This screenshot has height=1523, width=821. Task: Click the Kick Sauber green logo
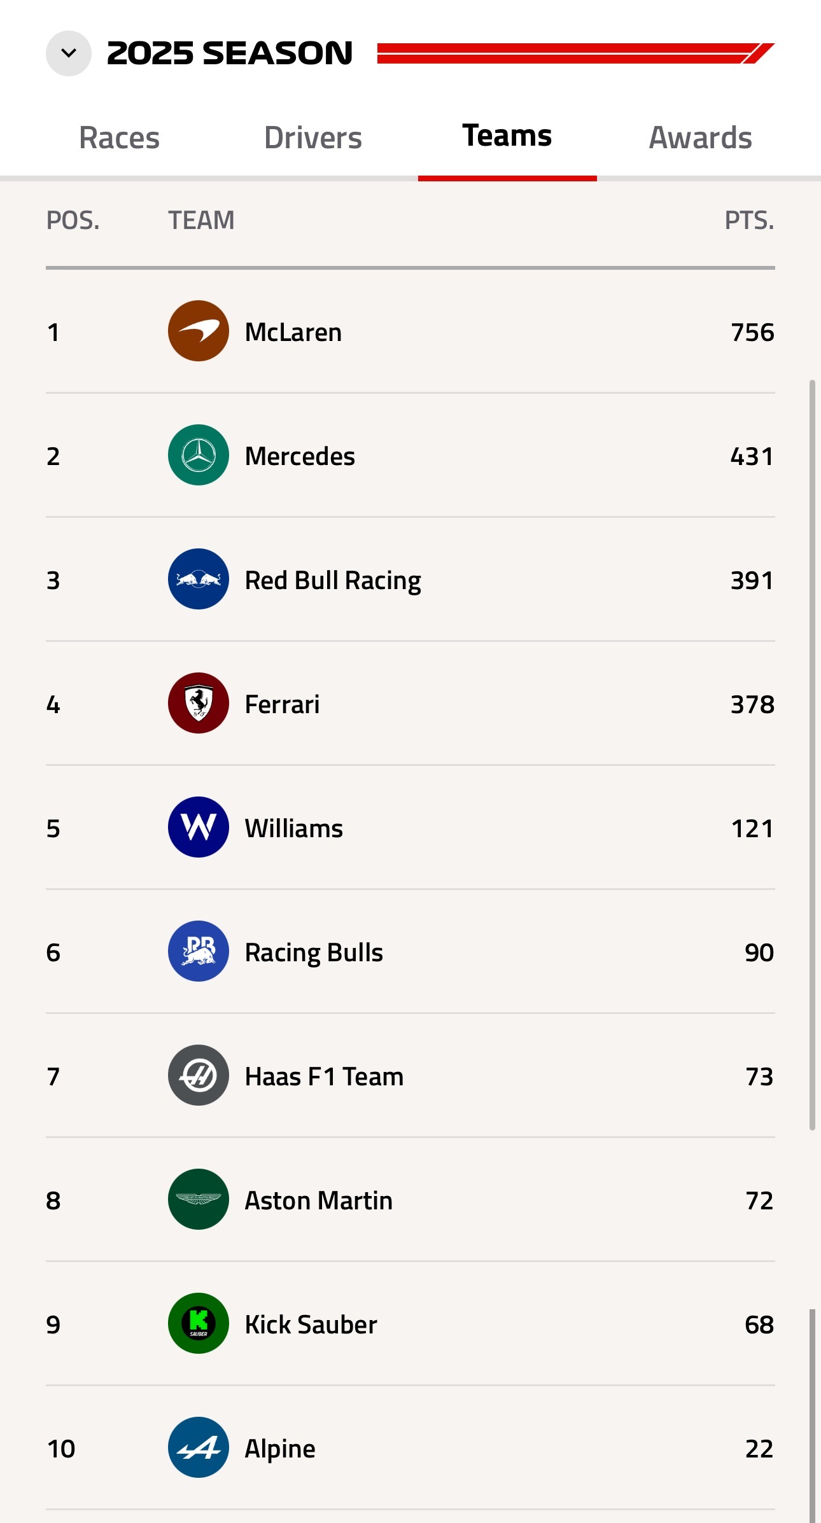pyautogui.click(x=199, y=1323)
